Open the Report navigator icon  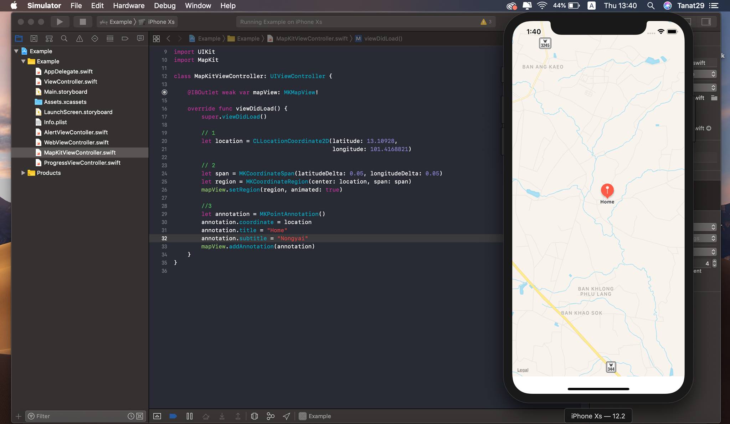pos(140,39)
